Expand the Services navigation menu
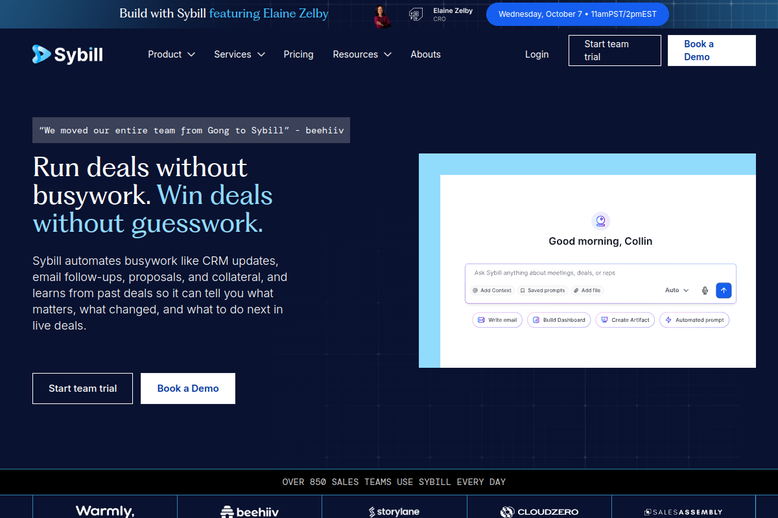The image size is (778, 518). (x=239, y=54)
